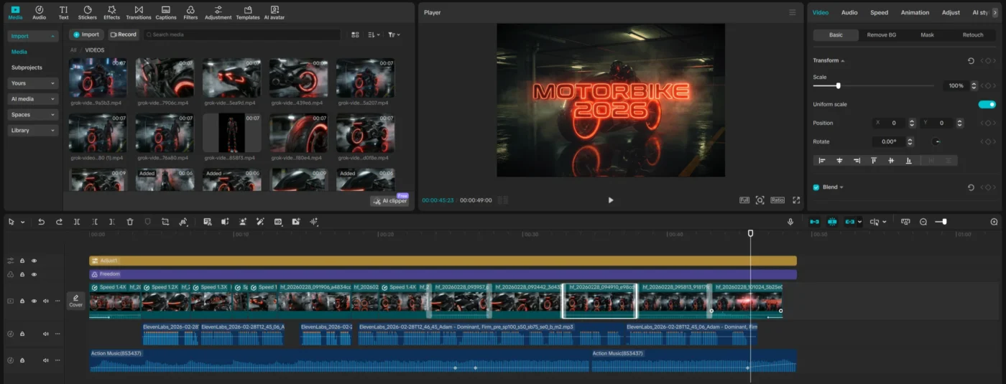Uncheck the Blend checkbox
Screen dimensions: 1006x384
(816, 187)
